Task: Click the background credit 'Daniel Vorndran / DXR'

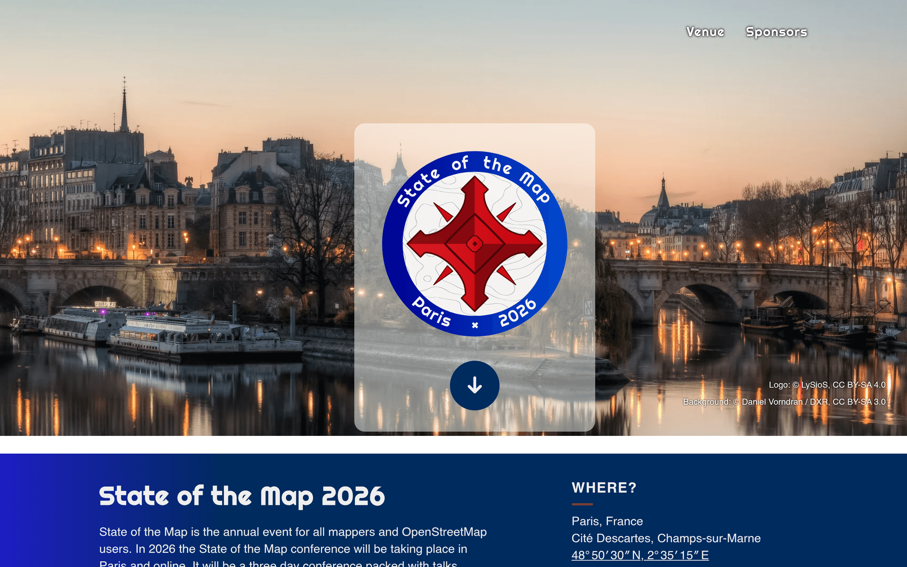Action: [x=785, y=402]
